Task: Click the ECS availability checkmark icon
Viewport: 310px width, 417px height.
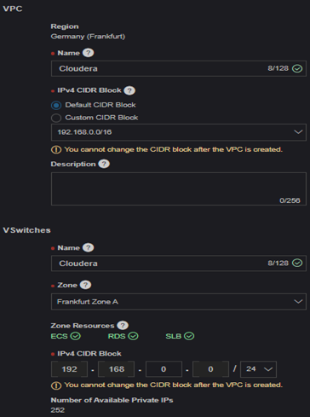Action: pos(76,336)
